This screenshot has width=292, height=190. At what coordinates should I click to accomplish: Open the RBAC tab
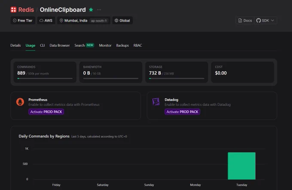click(137, 45)
